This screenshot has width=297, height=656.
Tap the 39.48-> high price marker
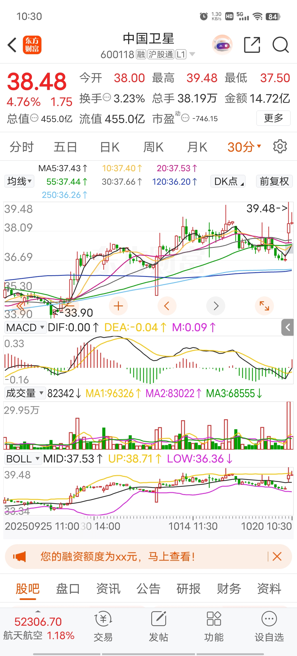pos(267,209)
